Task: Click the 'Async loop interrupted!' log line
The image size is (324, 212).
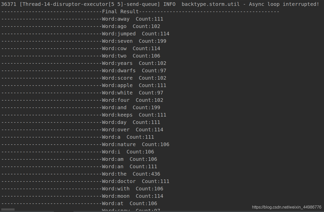Action: pyautogui.click(x=160, y=4)
